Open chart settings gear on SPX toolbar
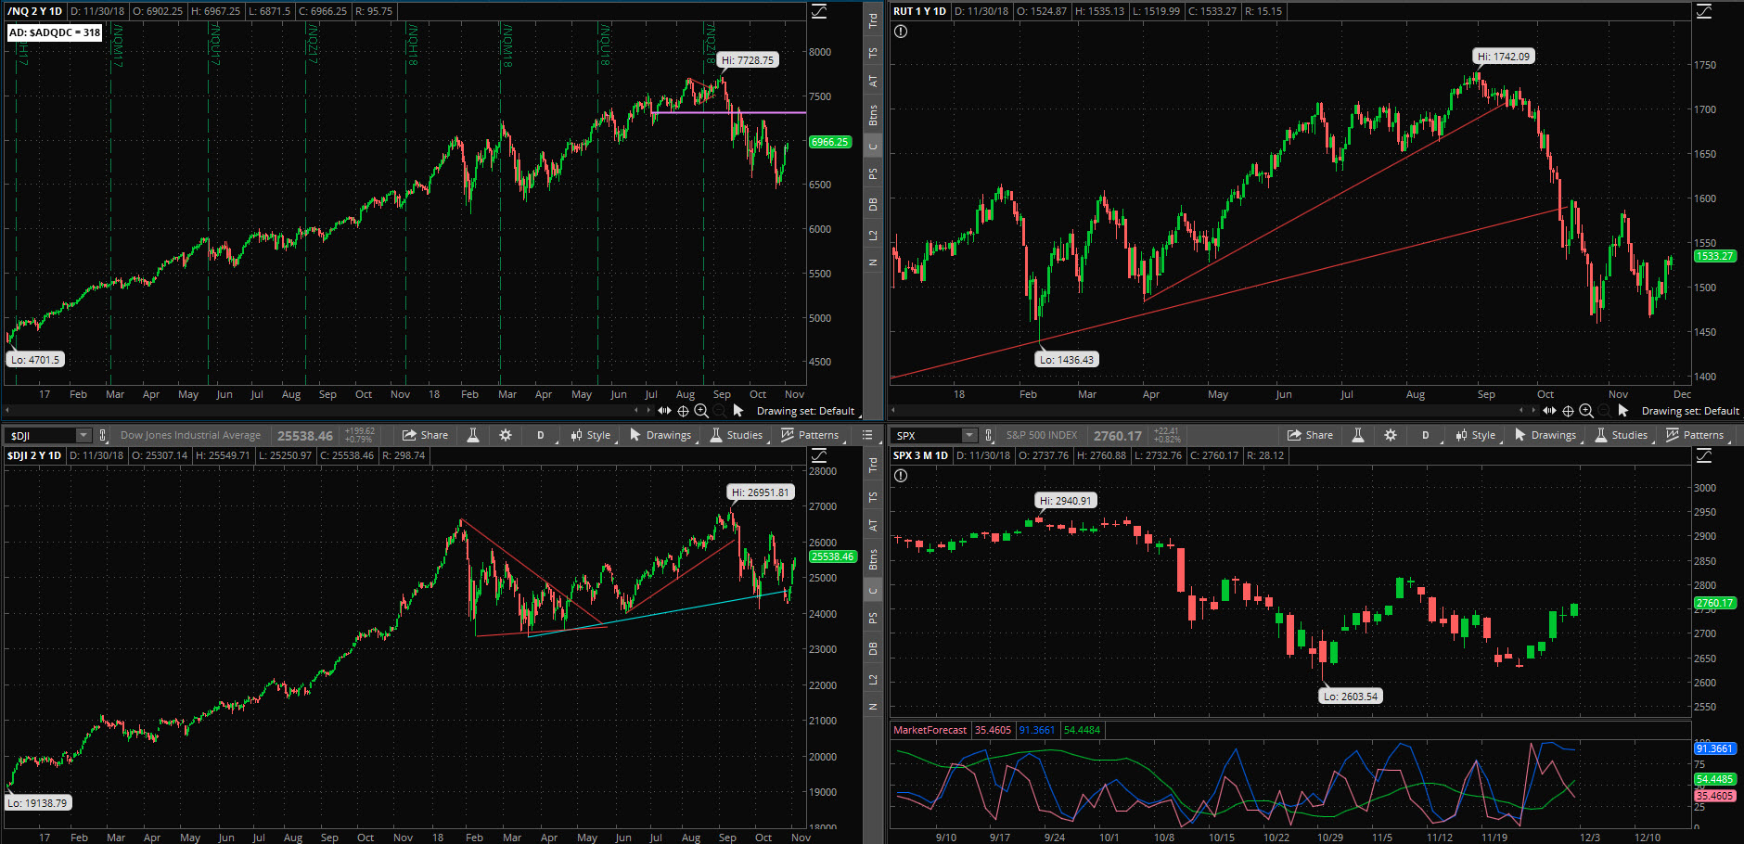 (1391, 435)
